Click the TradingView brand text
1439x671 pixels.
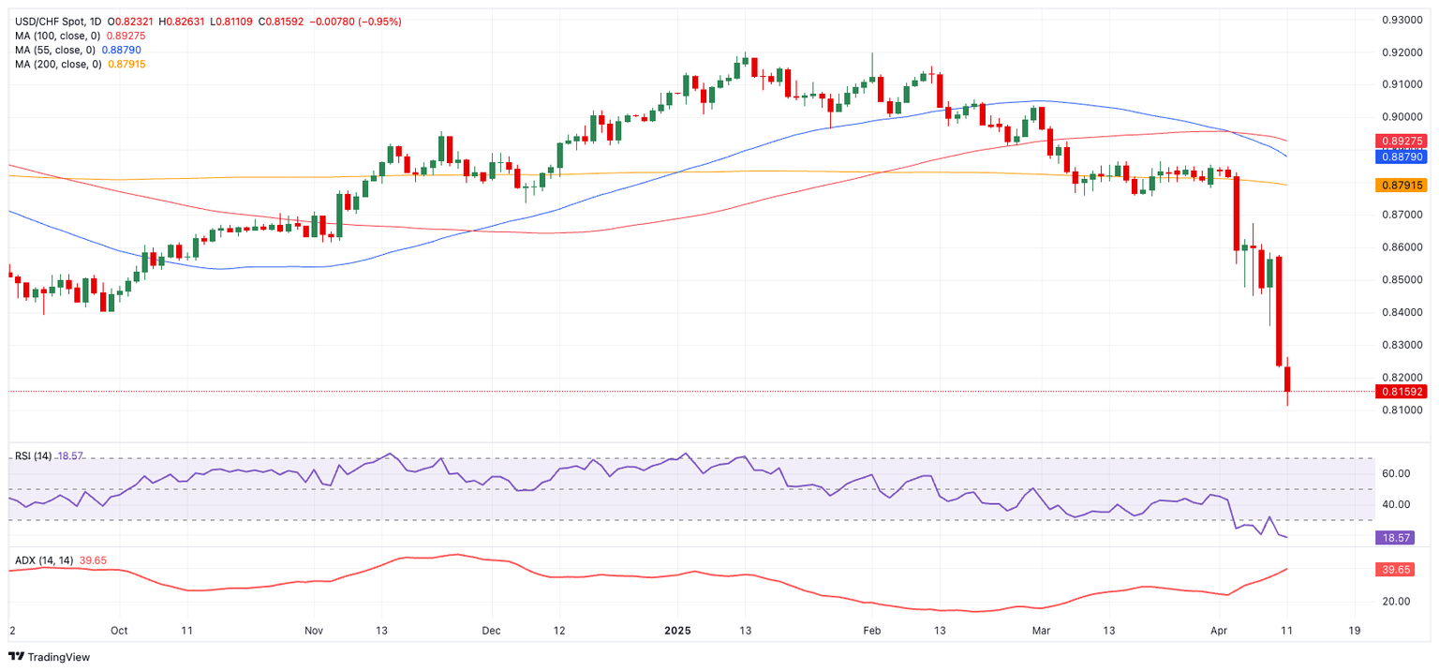click(x=59, y=657)
